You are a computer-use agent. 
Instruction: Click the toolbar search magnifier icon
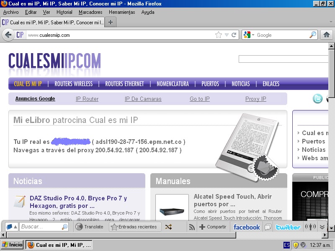pyautogui.click(x=64, y=227)
